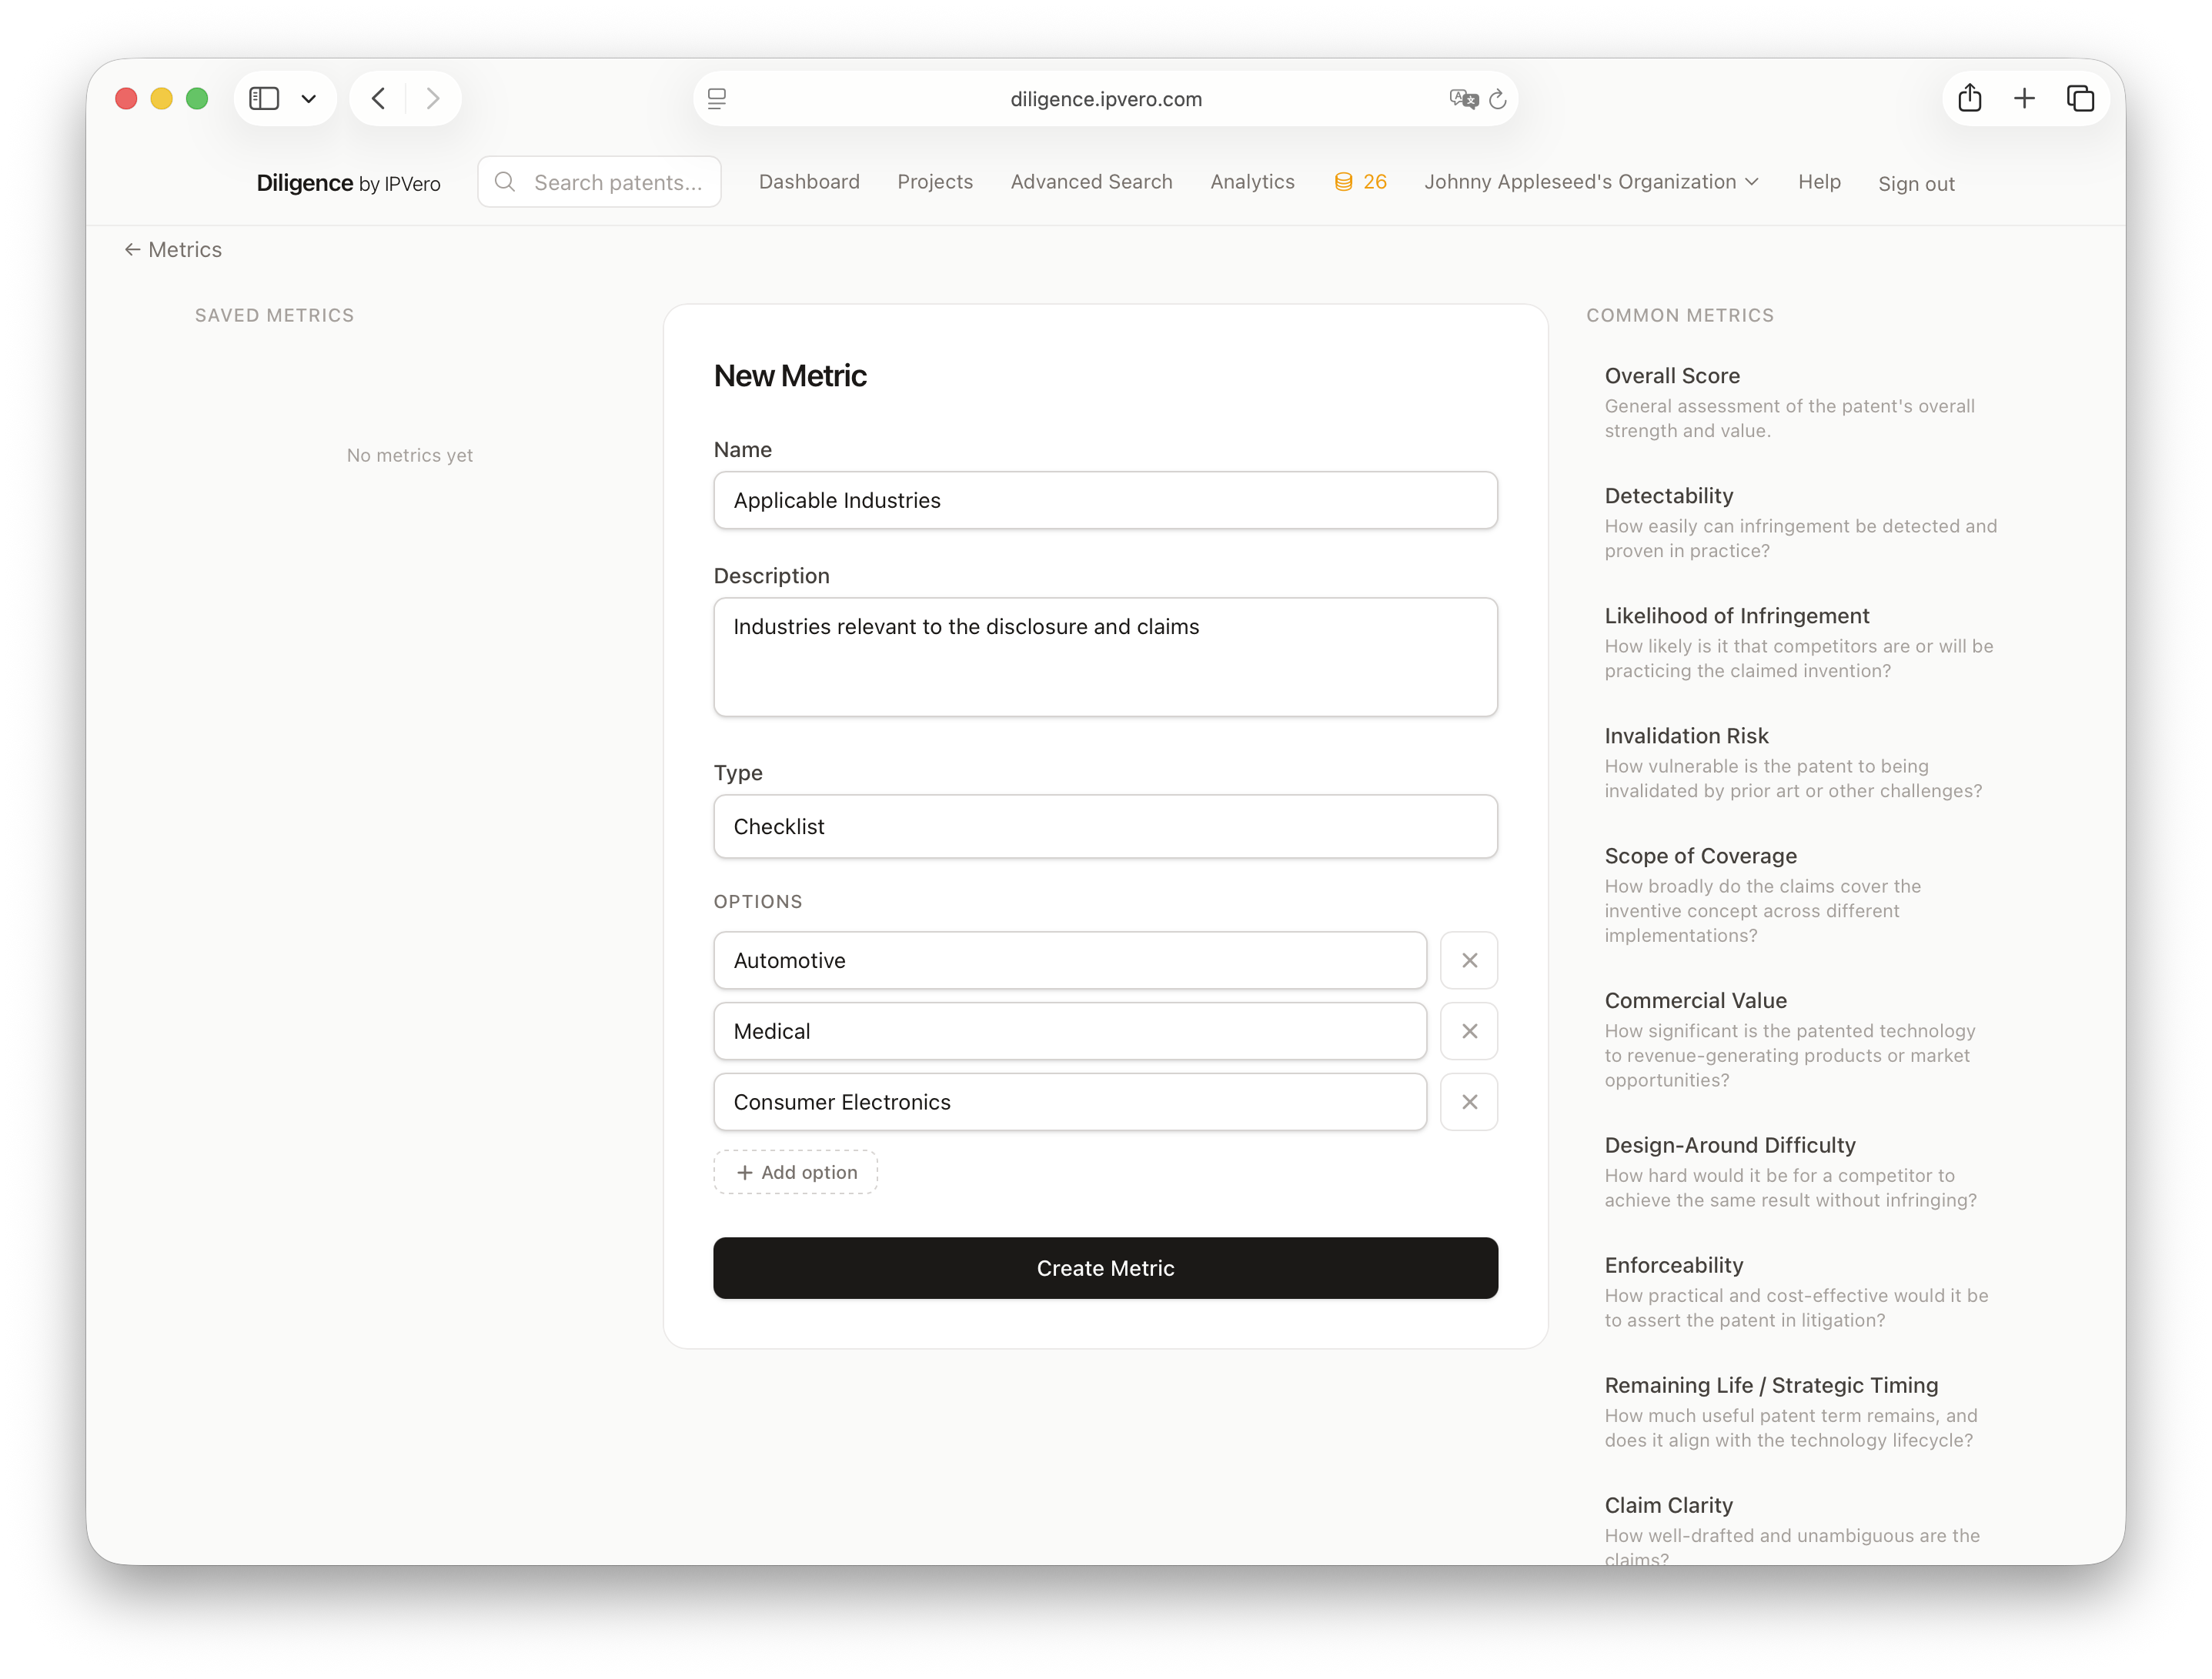Viewport: 2212px width, 1679px height.
Task: Click the back to Metrics link
Action: tap(173, 250)
